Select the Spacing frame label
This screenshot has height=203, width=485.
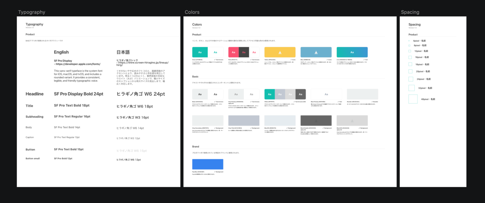[x=410, y=12]
